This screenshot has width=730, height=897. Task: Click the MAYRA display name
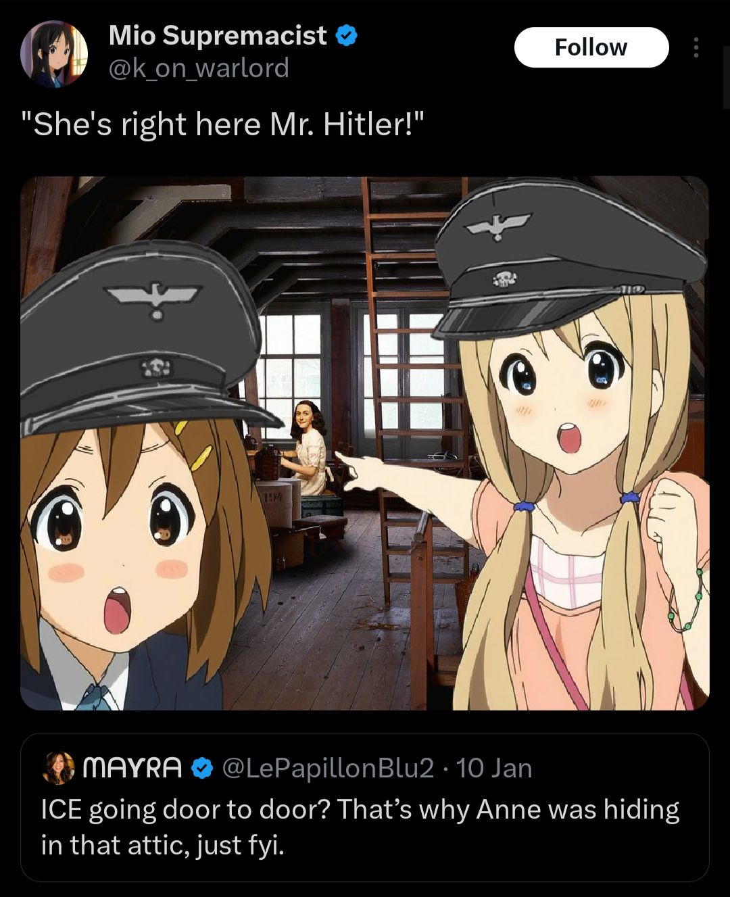tap(132, 768)
